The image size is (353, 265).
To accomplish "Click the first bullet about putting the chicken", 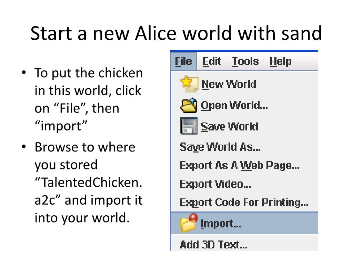I will pos(89,99).
